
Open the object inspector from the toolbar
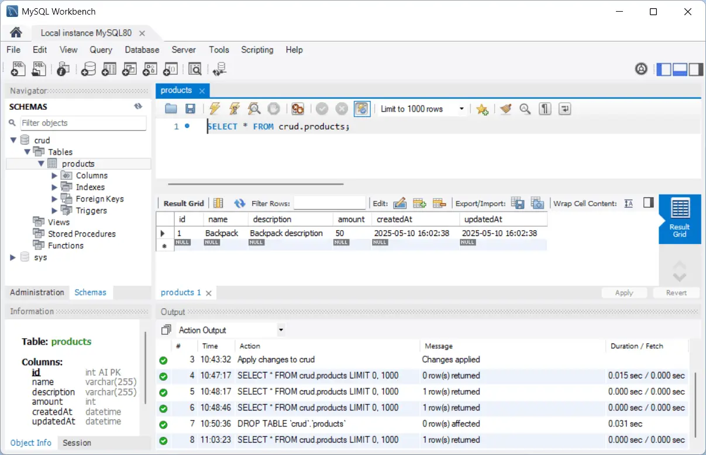coord(63,69)
